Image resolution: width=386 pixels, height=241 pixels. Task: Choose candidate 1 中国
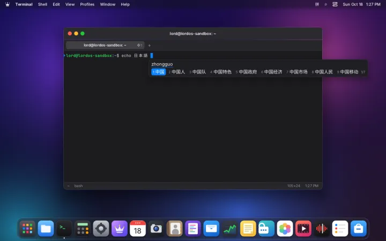tap(158, 72)
